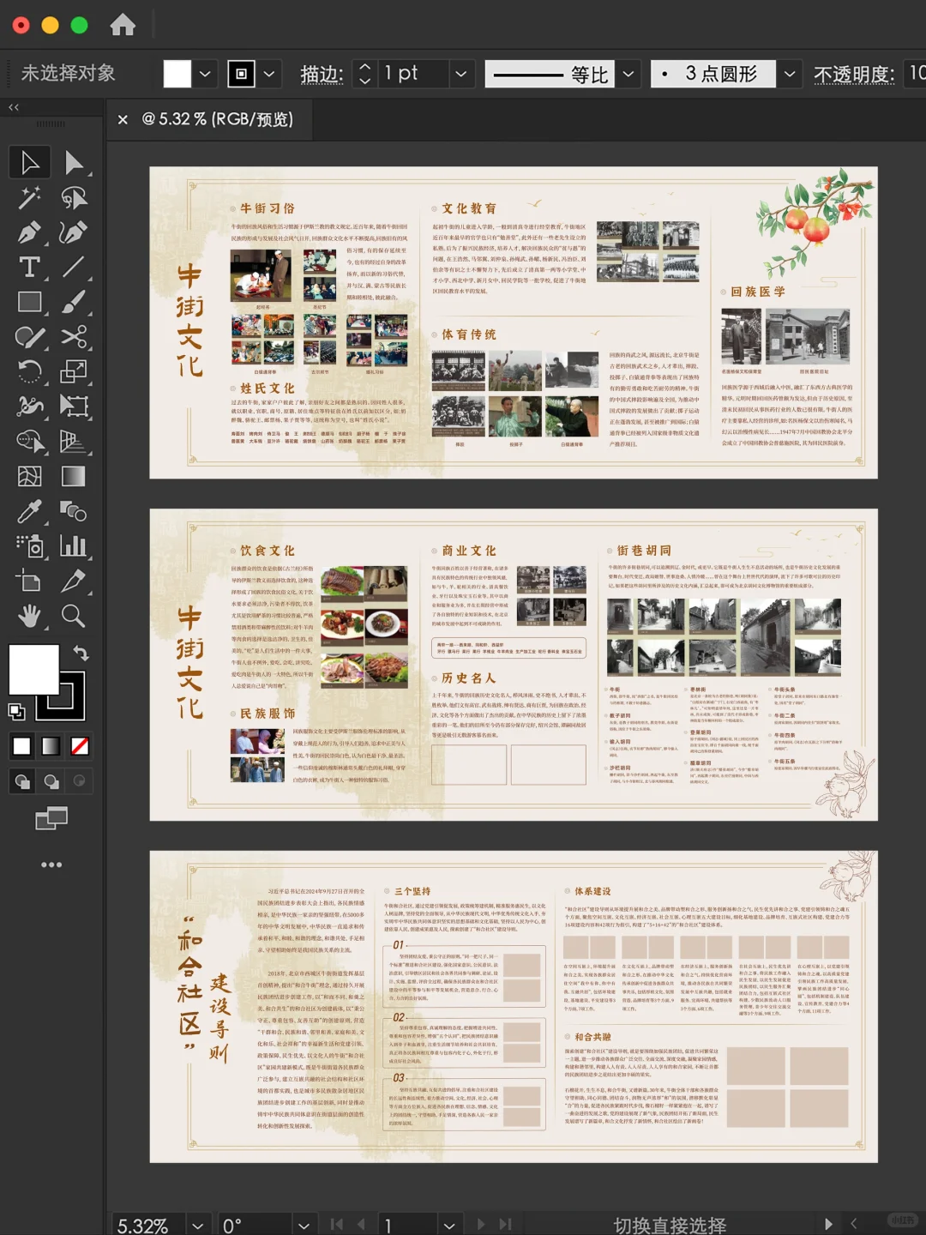Select the Selection tool (black arrow)

tap(30, 163)
